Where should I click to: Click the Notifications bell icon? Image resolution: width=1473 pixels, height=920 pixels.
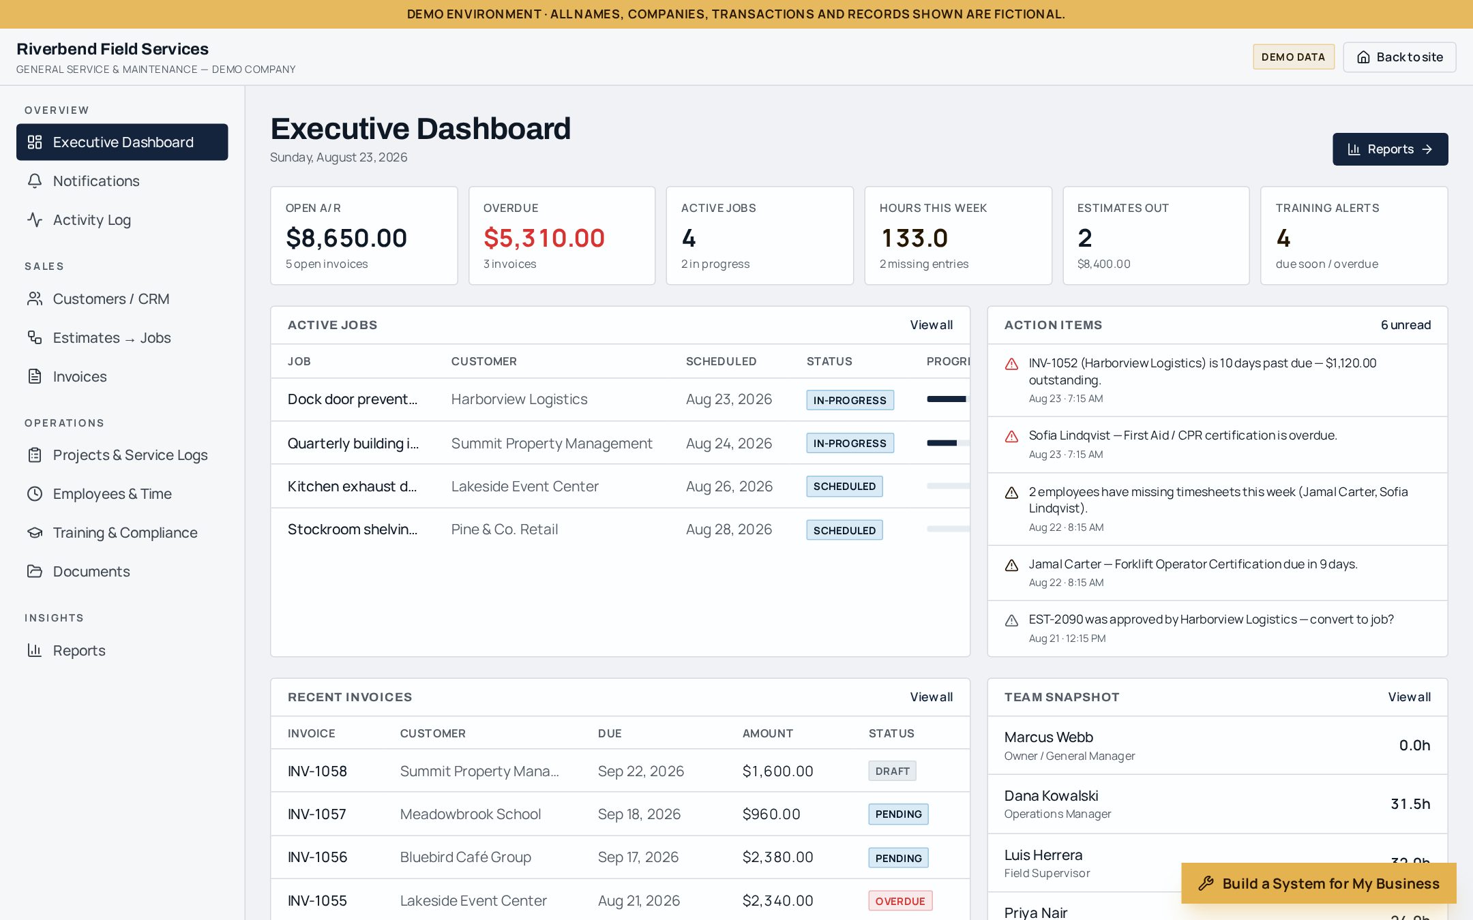pyautogui.click(x=35, y=181)
